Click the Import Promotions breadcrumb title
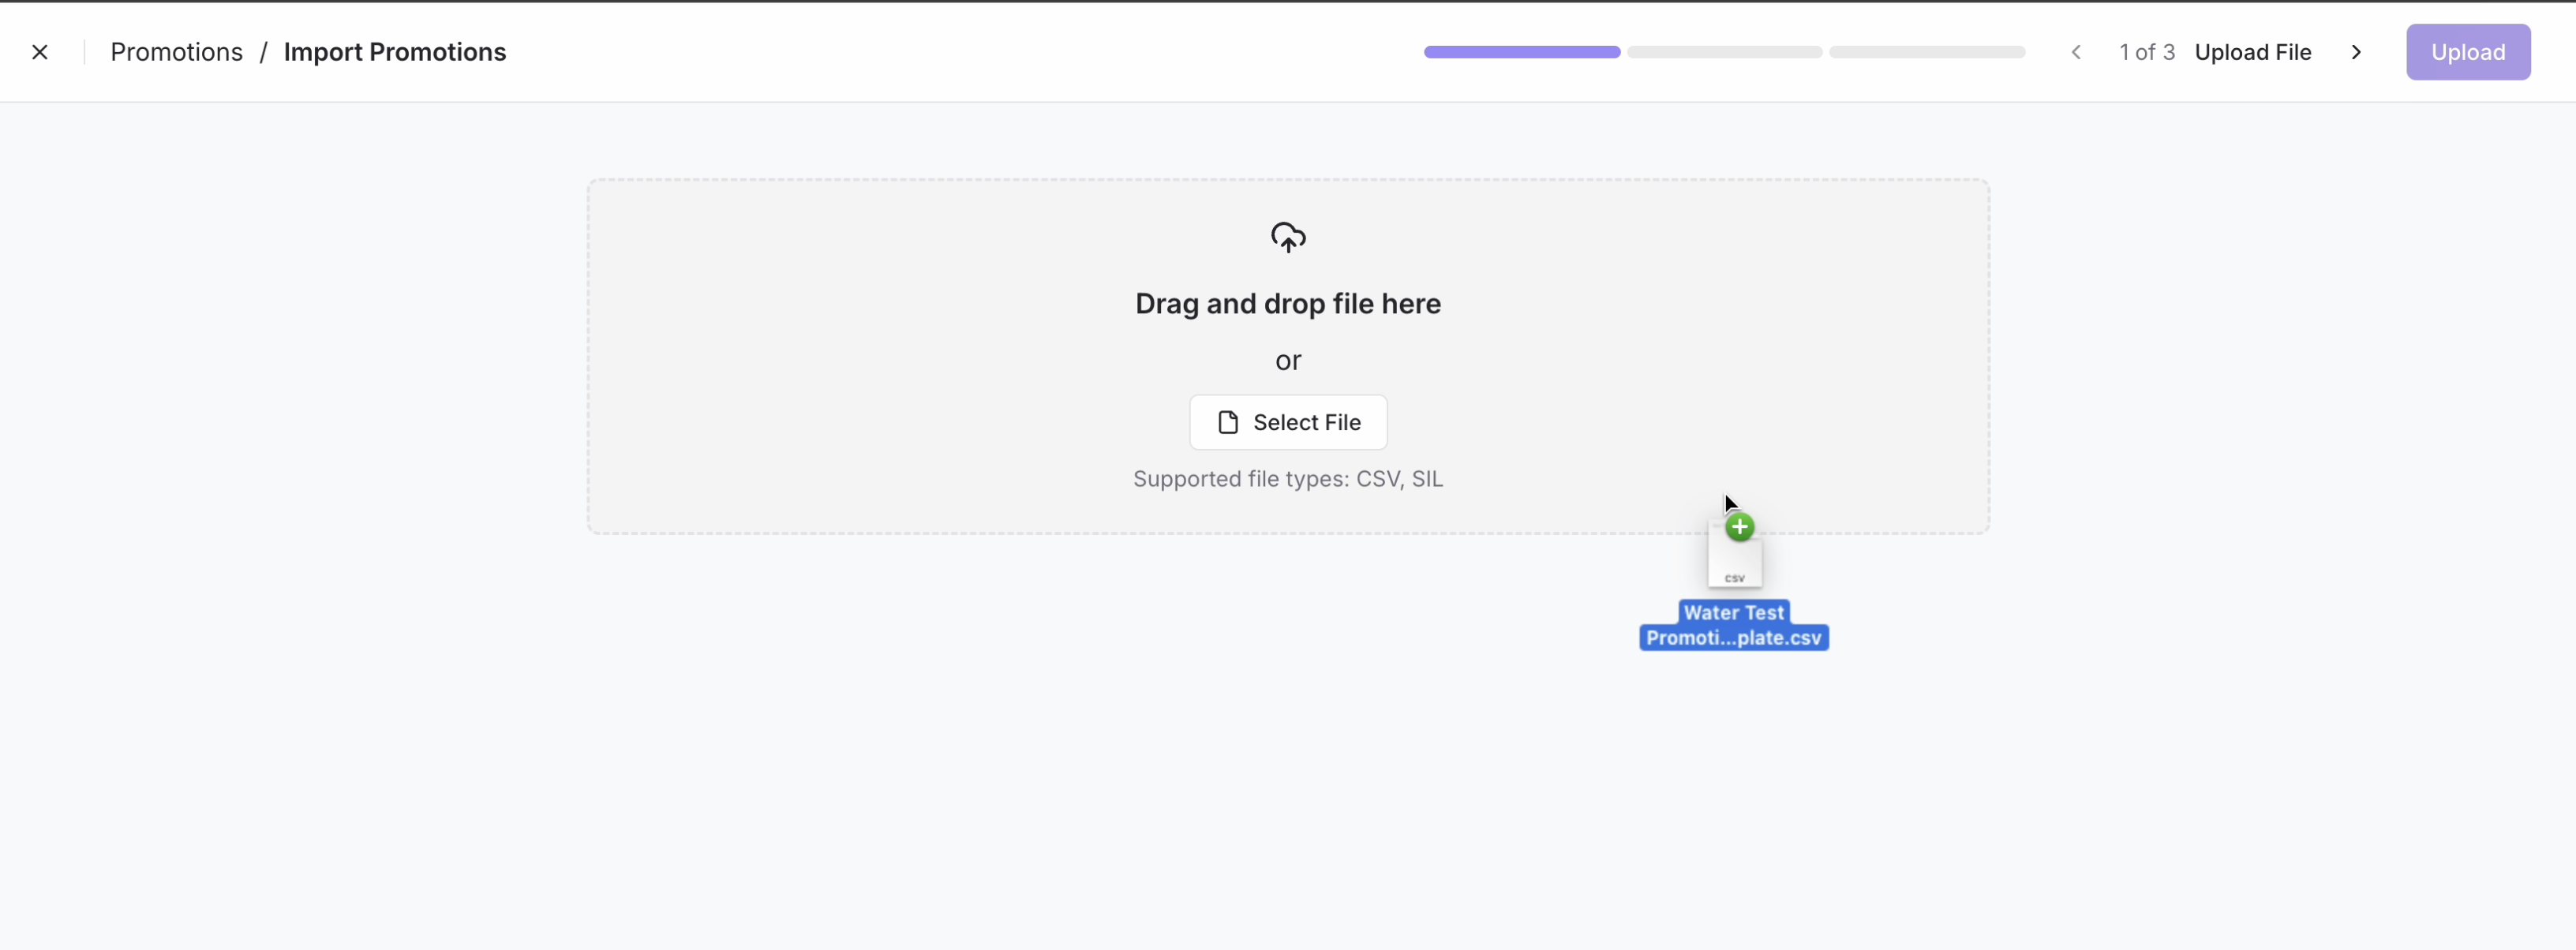The height and width of the screenshot is (950, 2576). (x=396, y=51)
